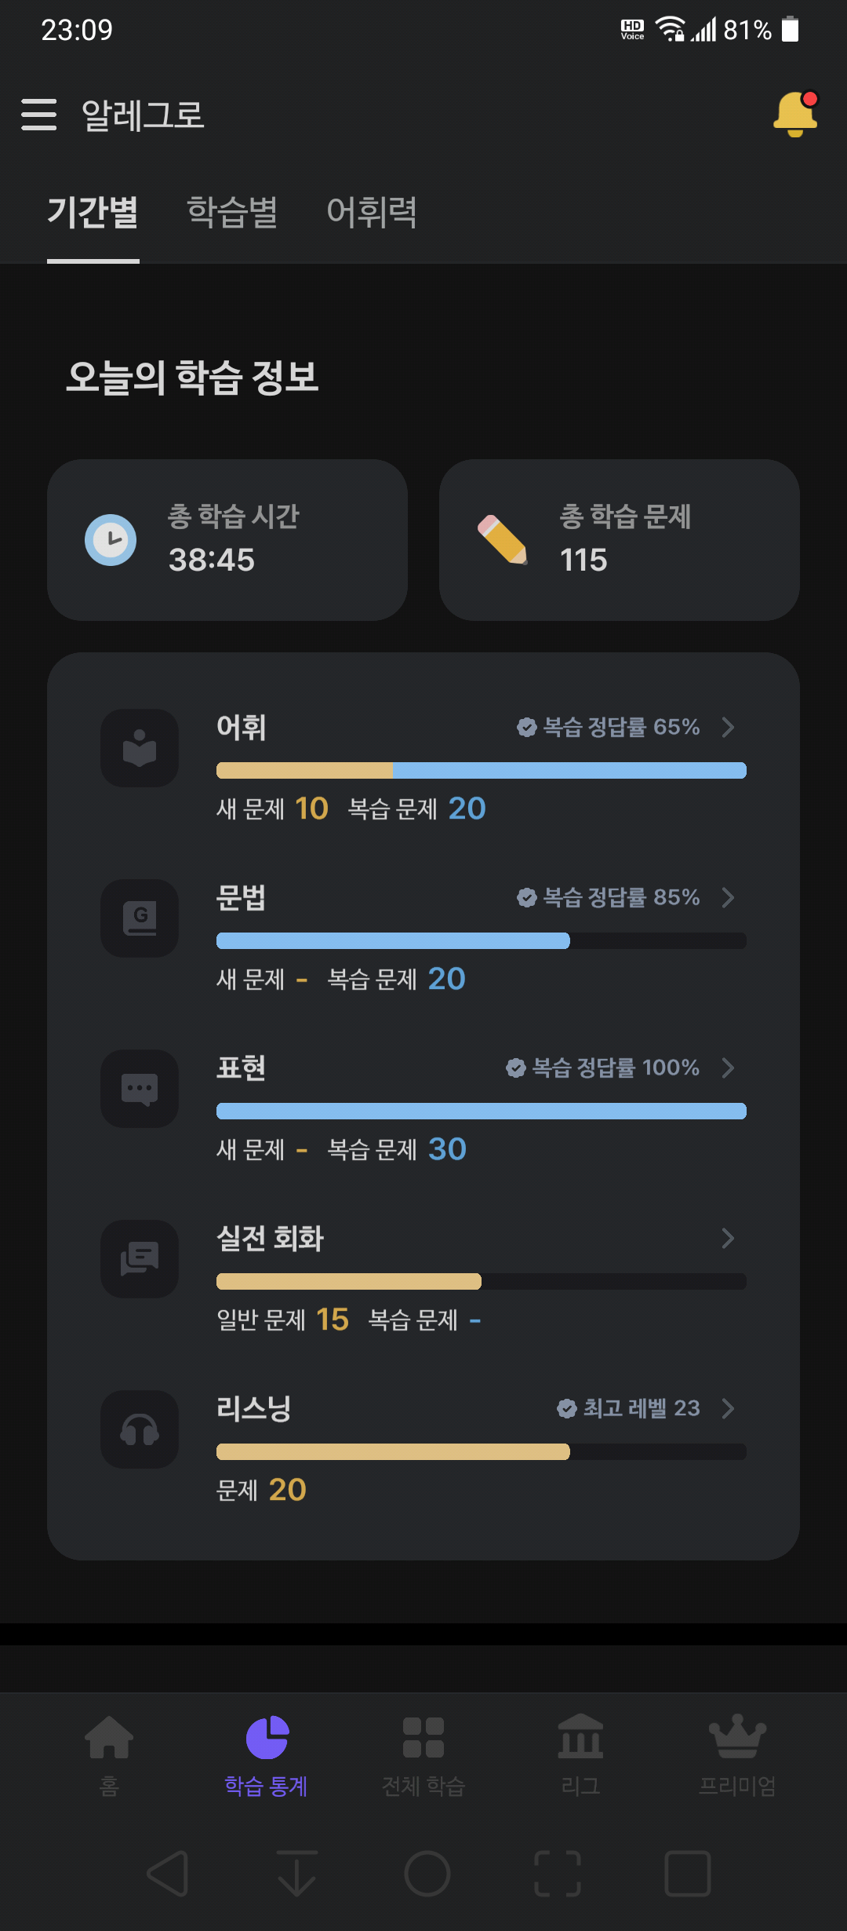
Task: Switch to the 학습별 tab
Action: click(232, 212)
